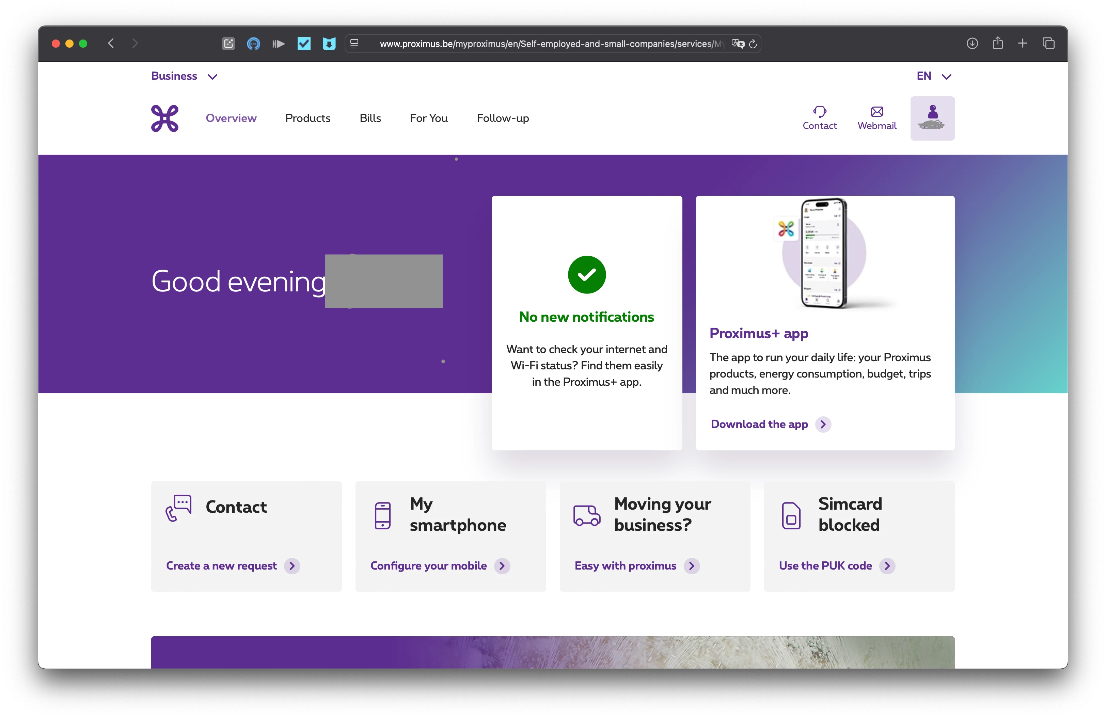Go back to previous page

click(x=111, y=43)
